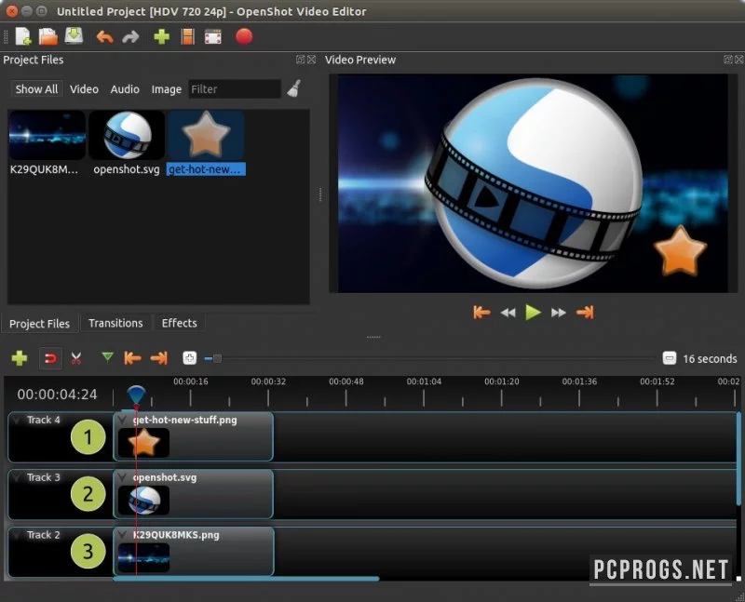Screen dimensions: 745x602
Task: Toggle the snapping magnet tool
Action: pyautogui.click(x=50, y=358)
